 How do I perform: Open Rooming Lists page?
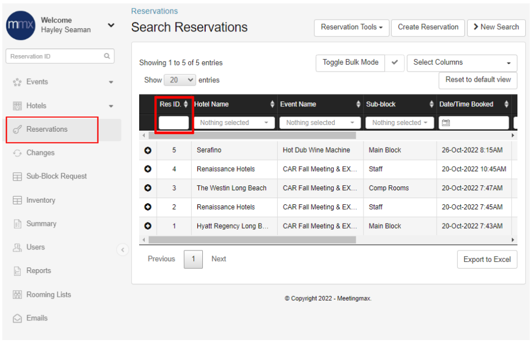click(49, 294)
